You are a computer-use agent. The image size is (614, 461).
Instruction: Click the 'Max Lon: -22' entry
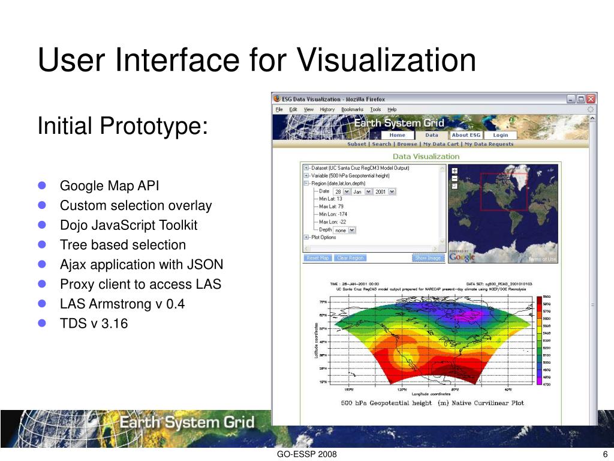tap(332, 221)
